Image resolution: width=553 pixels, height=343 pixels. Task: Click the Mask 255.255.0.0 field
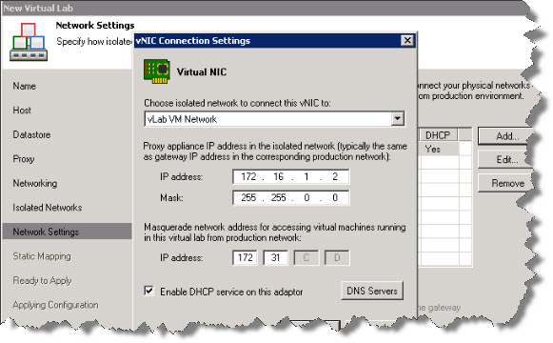click(291, 197)
